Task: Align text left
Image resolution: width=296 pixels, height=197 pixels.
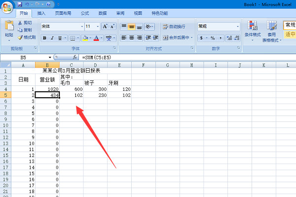Action: (124, 38)
